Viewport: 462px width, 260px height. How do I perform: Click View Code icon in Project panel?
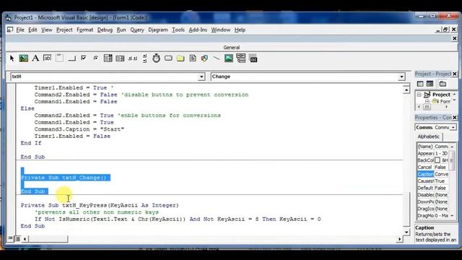coord(420,84)
